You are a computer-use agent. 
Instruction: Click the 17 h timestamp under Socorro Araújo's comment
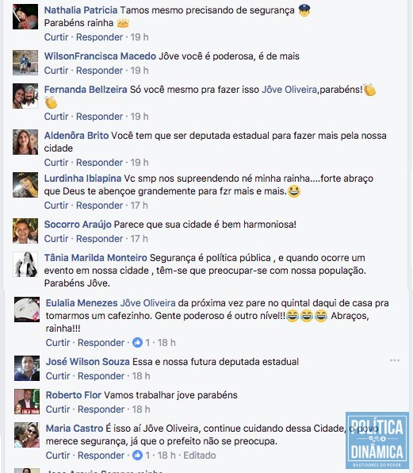(140, 239)
